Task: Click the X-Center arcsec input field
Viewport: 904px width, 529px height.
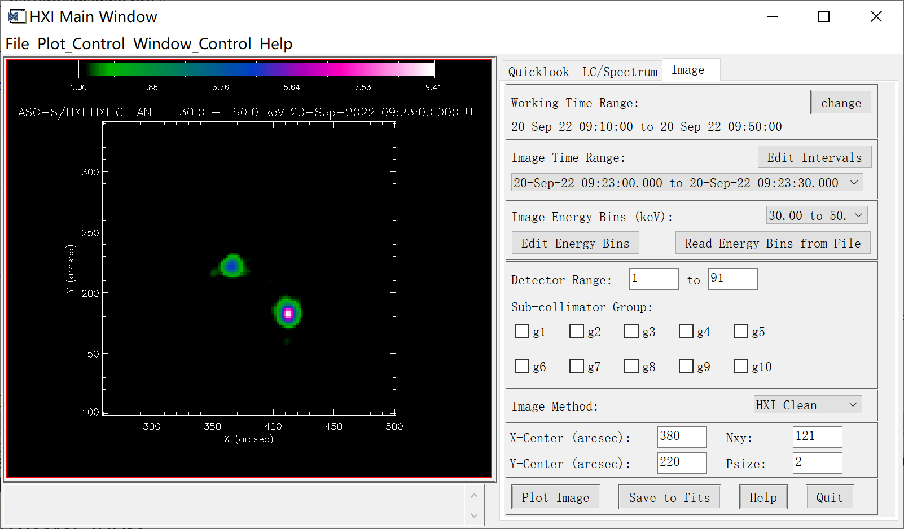Action: (682, 437)
